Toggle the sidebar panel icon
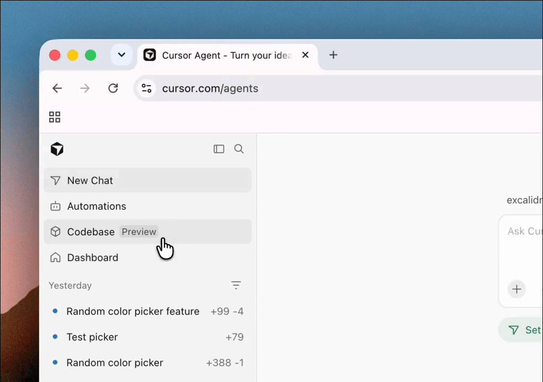This screenshot has height=382, width=543. 219,149
